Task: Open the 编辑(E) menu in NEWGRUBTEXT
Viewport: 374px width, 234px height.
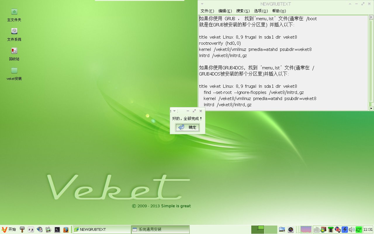Action: point(225,11)
